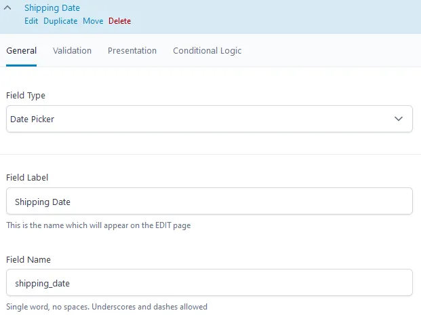This screenshot has height=317, width=421.
Task: Click the Field Label heading text
Action: tap(27, 177)
